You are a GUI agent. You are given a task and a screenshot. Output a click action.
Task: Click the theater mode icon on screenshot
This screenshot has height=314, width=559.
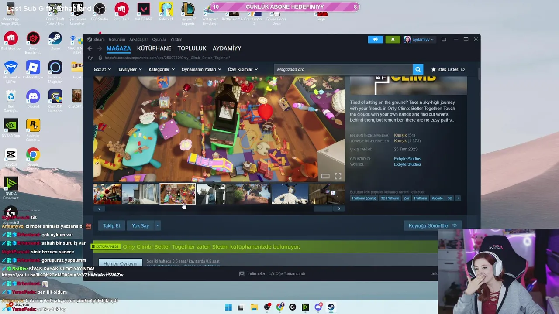[325, 176]
